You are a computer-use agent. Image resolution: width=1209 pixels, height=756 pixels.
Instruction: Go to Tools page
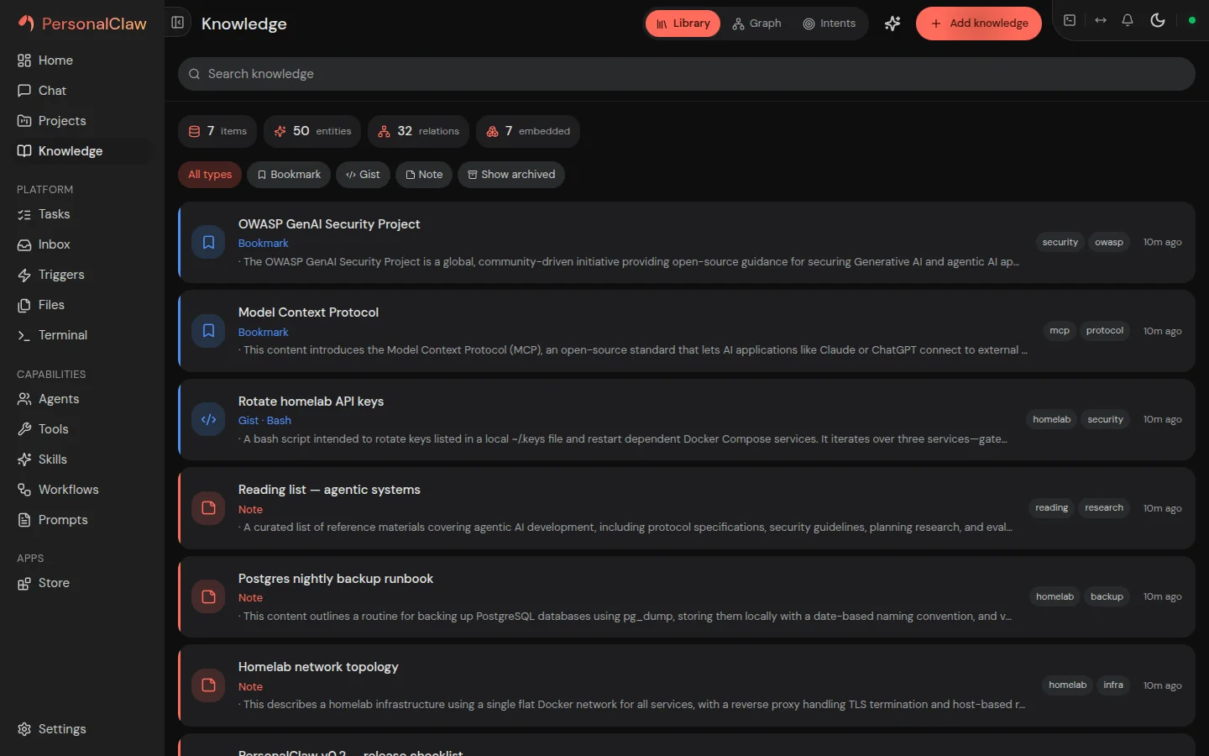point(82,429)
